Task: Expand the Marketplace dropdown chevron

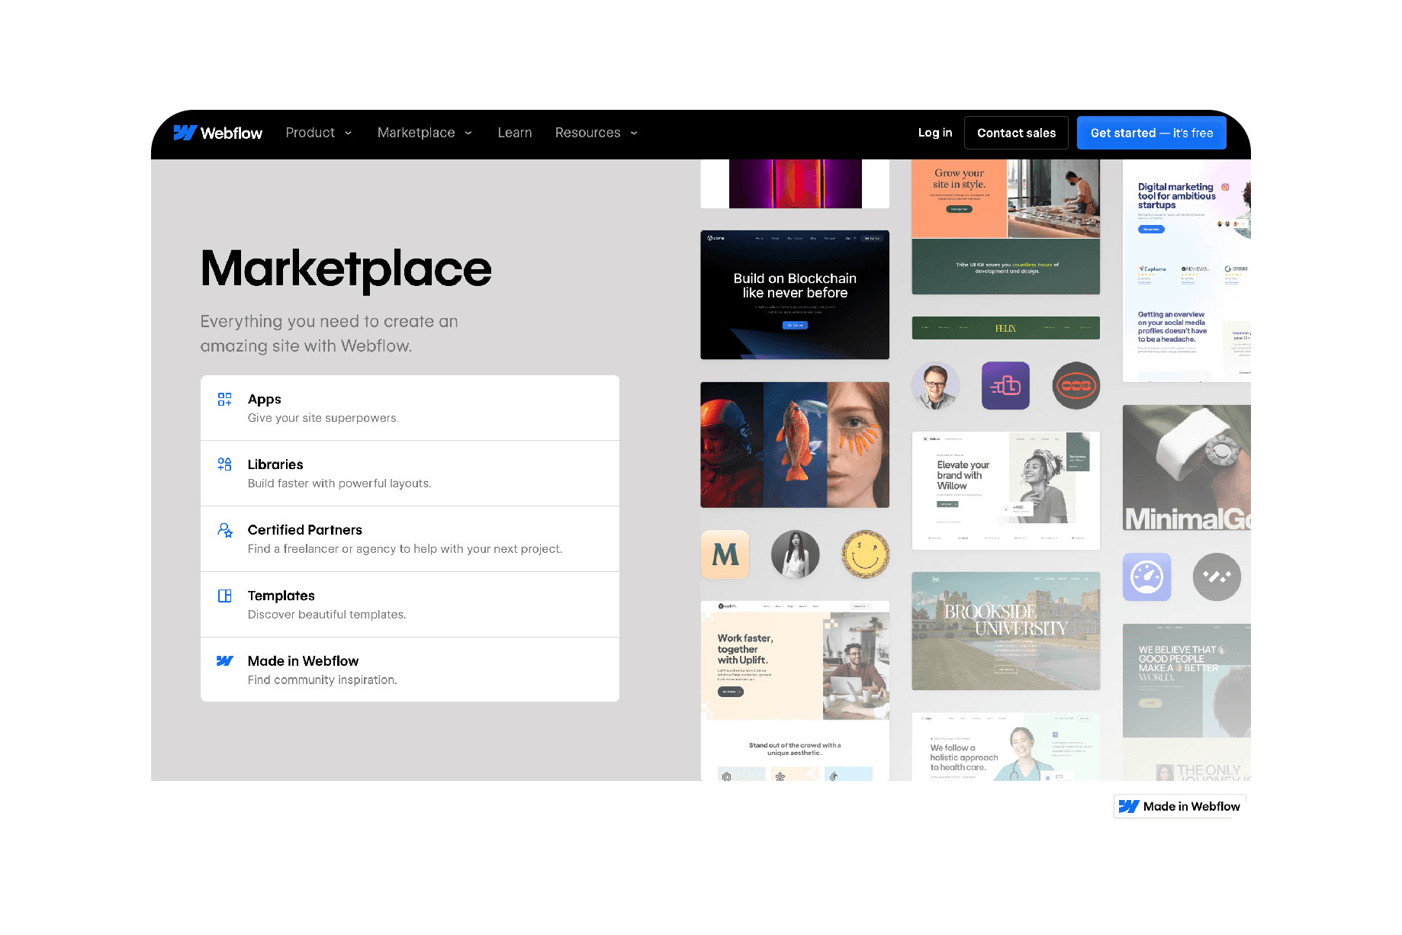Action: [x=468, y=133]
